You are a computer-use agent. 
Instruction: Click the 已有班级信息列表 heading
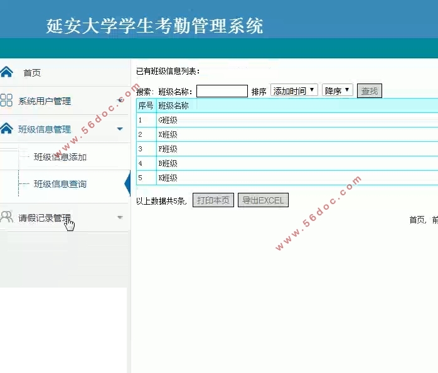tap(168, 72)
